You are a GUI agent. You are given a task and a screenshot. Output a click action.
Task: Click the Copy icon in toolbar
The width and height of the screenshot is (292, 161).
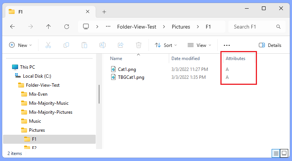pos(66,45)
